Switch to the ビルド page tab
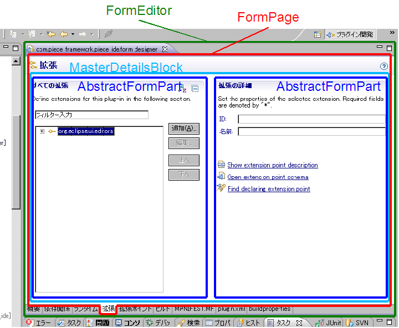 [x=163, y=309]
